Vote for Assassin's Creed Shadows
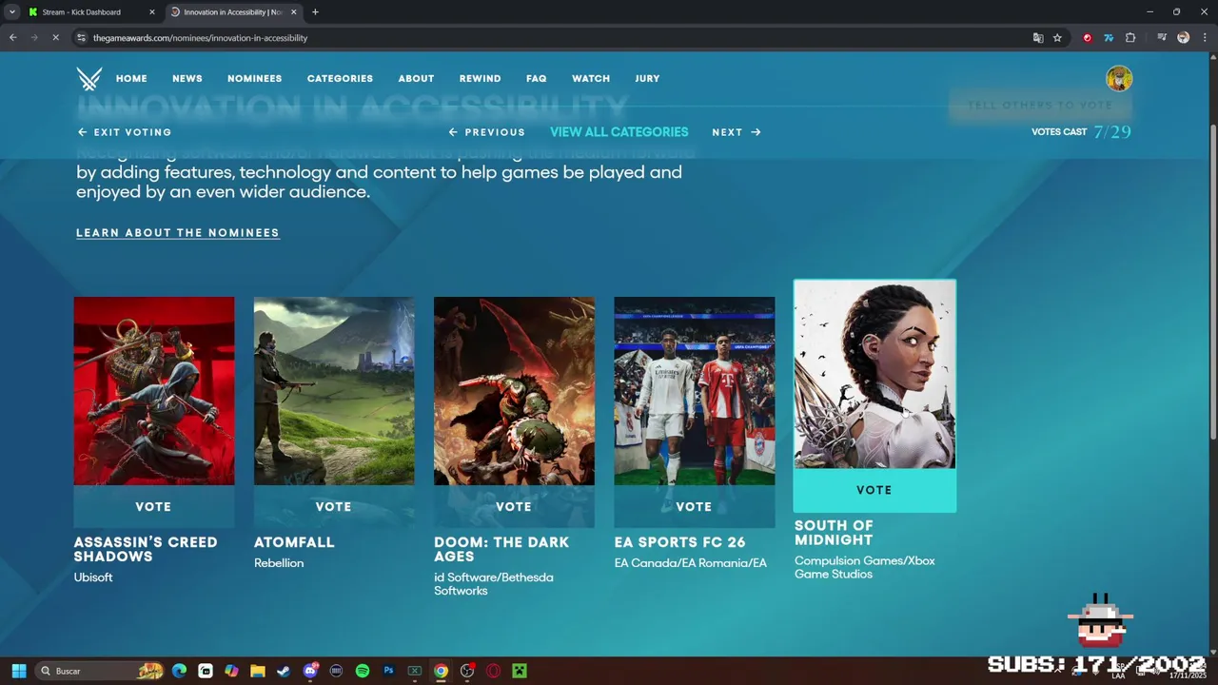The image size is (1218, 685). click(153, 507)
